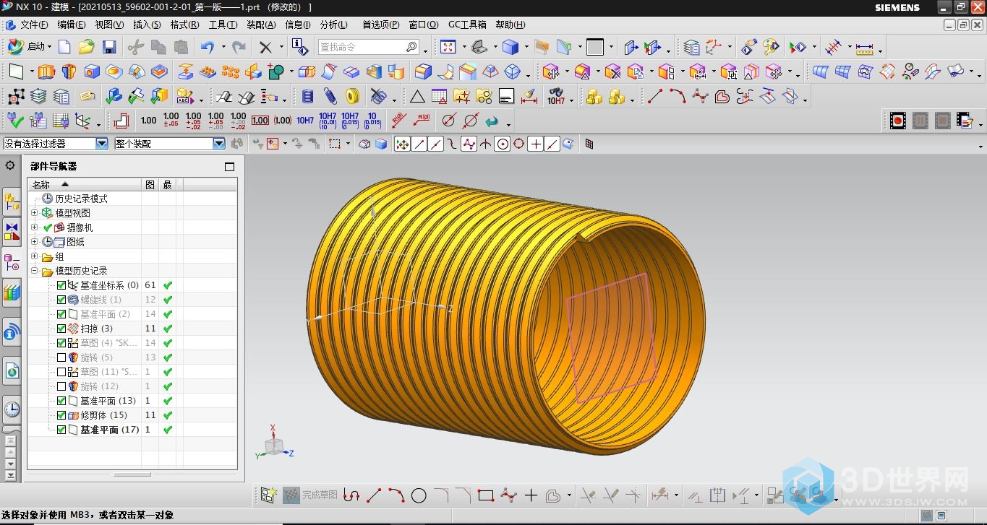Toggle the 修剪体 (15) checkbox
This screenshot has height=525, width=987.
click(x=61, y=415)
